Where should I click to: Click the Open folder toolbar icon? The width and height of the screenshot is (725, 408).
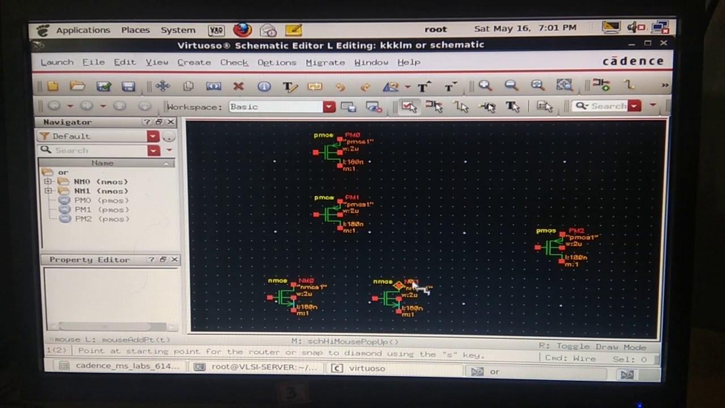coord(77,86)
